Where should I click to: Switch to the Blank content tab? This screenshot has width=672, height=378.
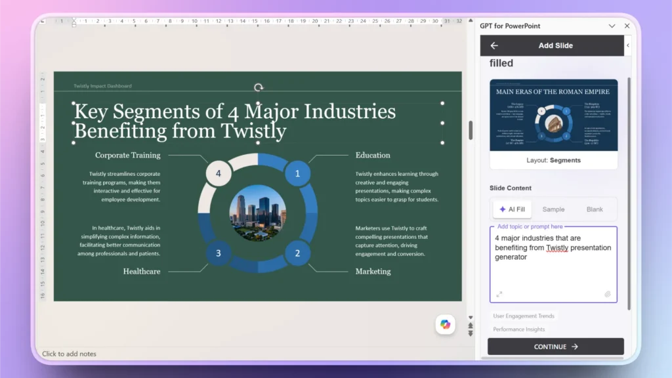[595, 209]
